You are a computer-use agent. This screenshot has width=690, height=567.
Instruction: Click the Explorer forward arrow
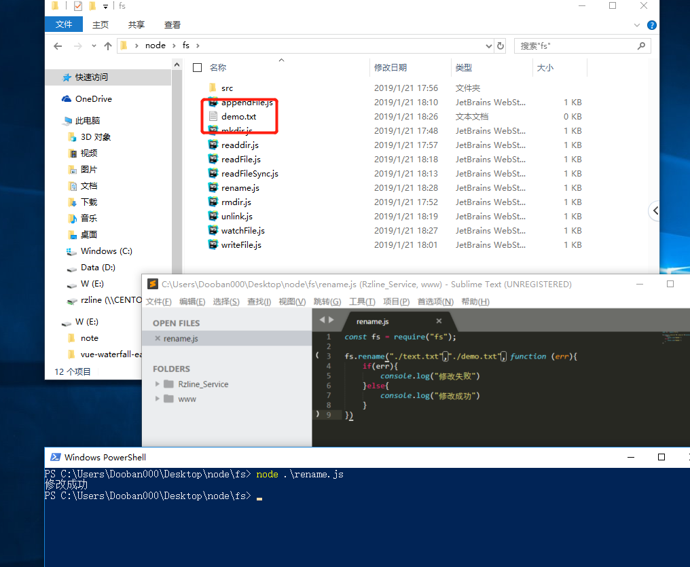coord(78,45)
